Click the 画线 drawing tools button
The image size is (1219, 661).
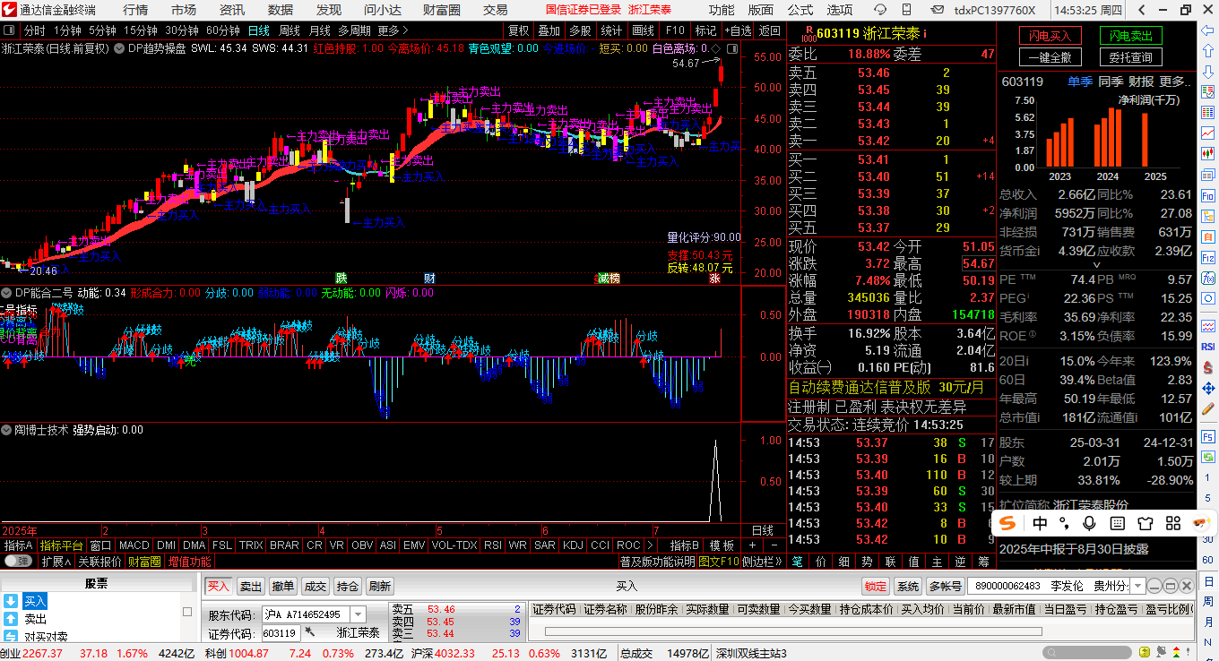(x=643, y=30)
